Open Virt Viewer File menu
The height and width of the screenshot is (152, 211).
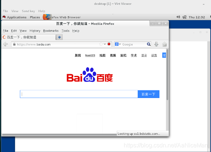[6, 11]
